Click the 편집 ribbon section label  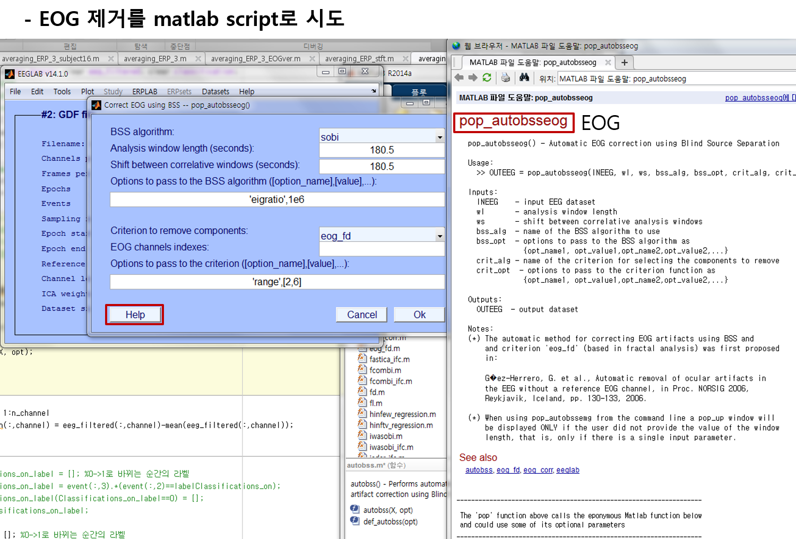[x=70, y=47]
